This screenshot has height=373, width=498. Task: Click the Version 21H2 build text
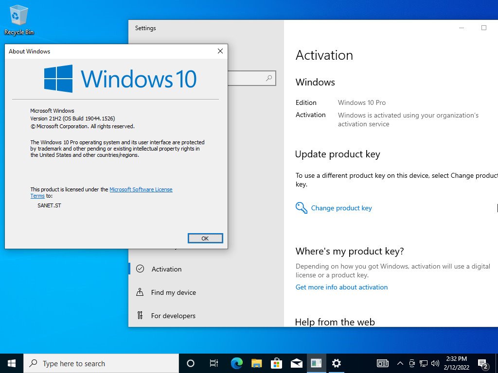click(72, 119)
